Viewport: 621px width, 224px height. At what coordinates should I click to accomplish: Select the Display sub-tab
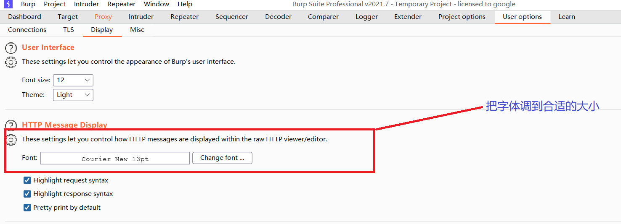[x=102, y=30]
